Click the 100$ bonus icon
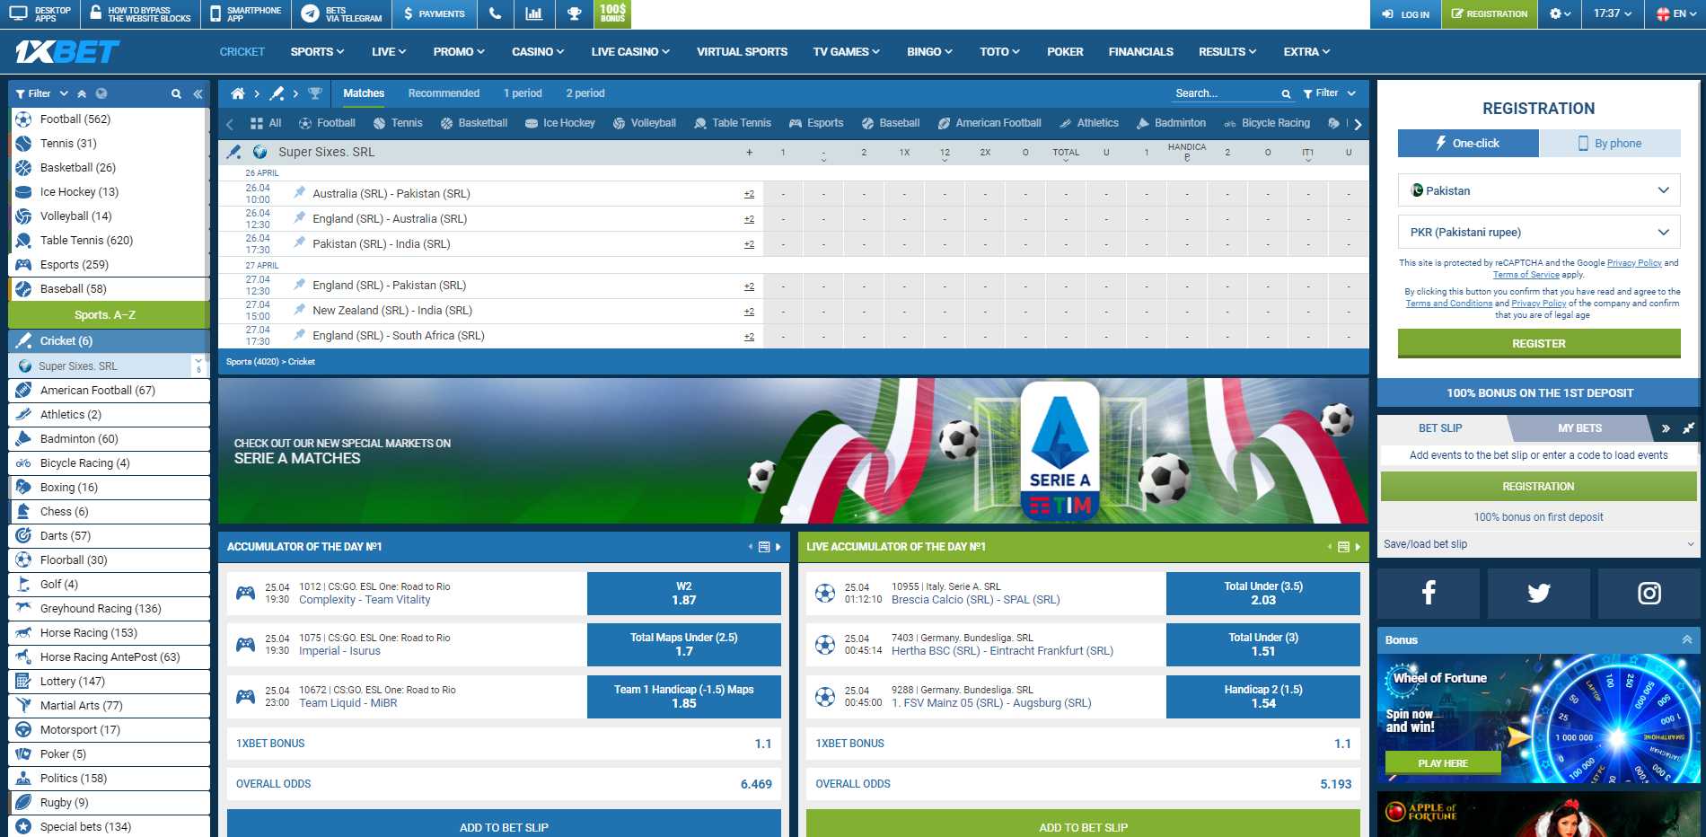This screenshot has height=837, width=1706. click(612, 13)
